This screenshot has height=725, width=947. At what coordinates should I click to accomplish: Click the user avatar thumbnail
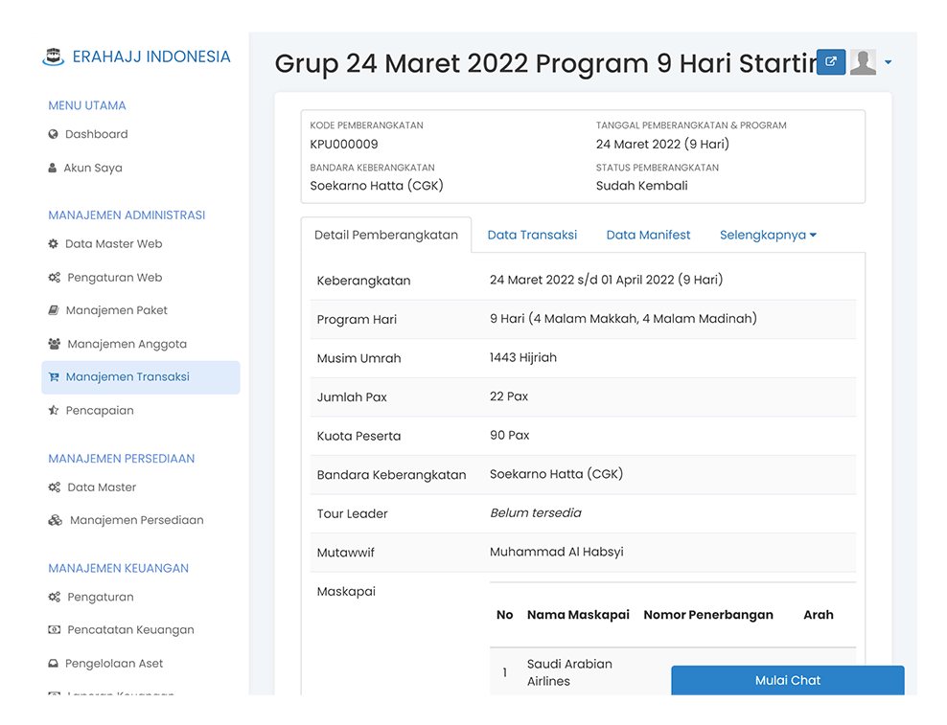click(x=863, y=61)
